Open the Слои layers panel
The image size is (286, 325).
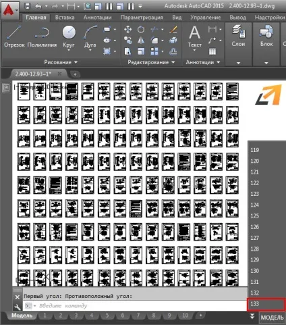(x=238, y=36)
